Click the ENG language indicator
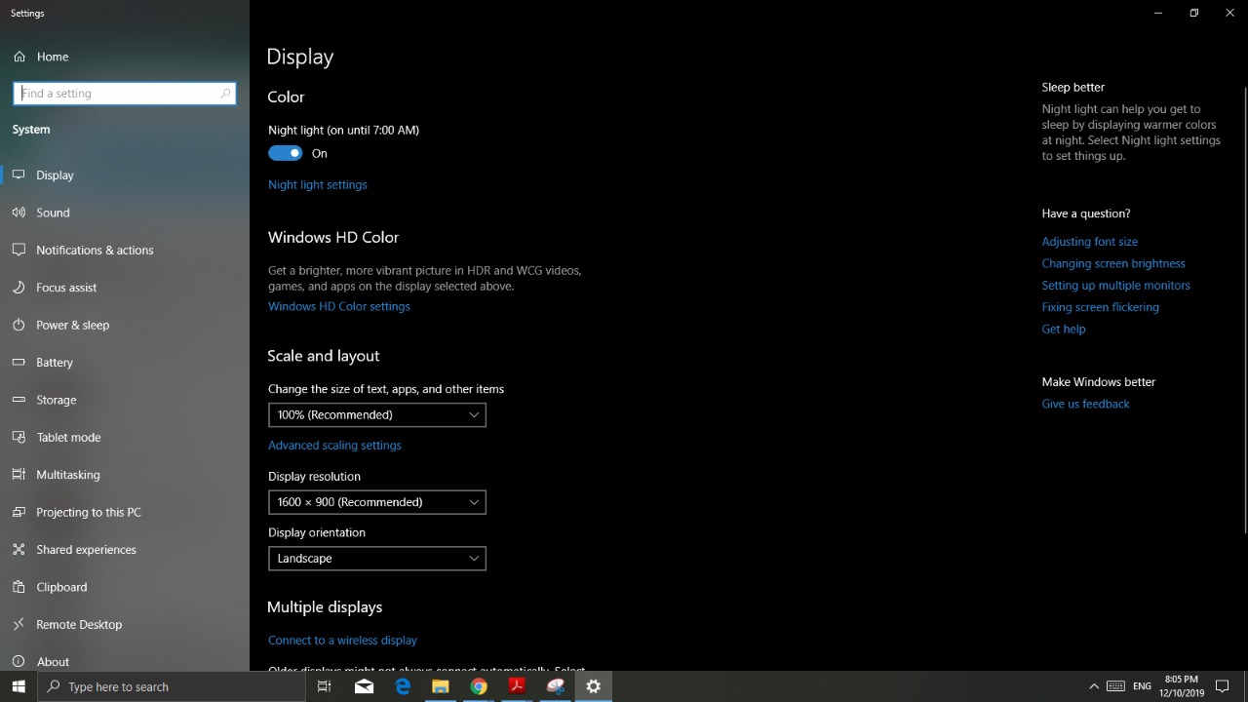The width and height of the screenshot is (1248, 702). click(x=1143, y=686)
